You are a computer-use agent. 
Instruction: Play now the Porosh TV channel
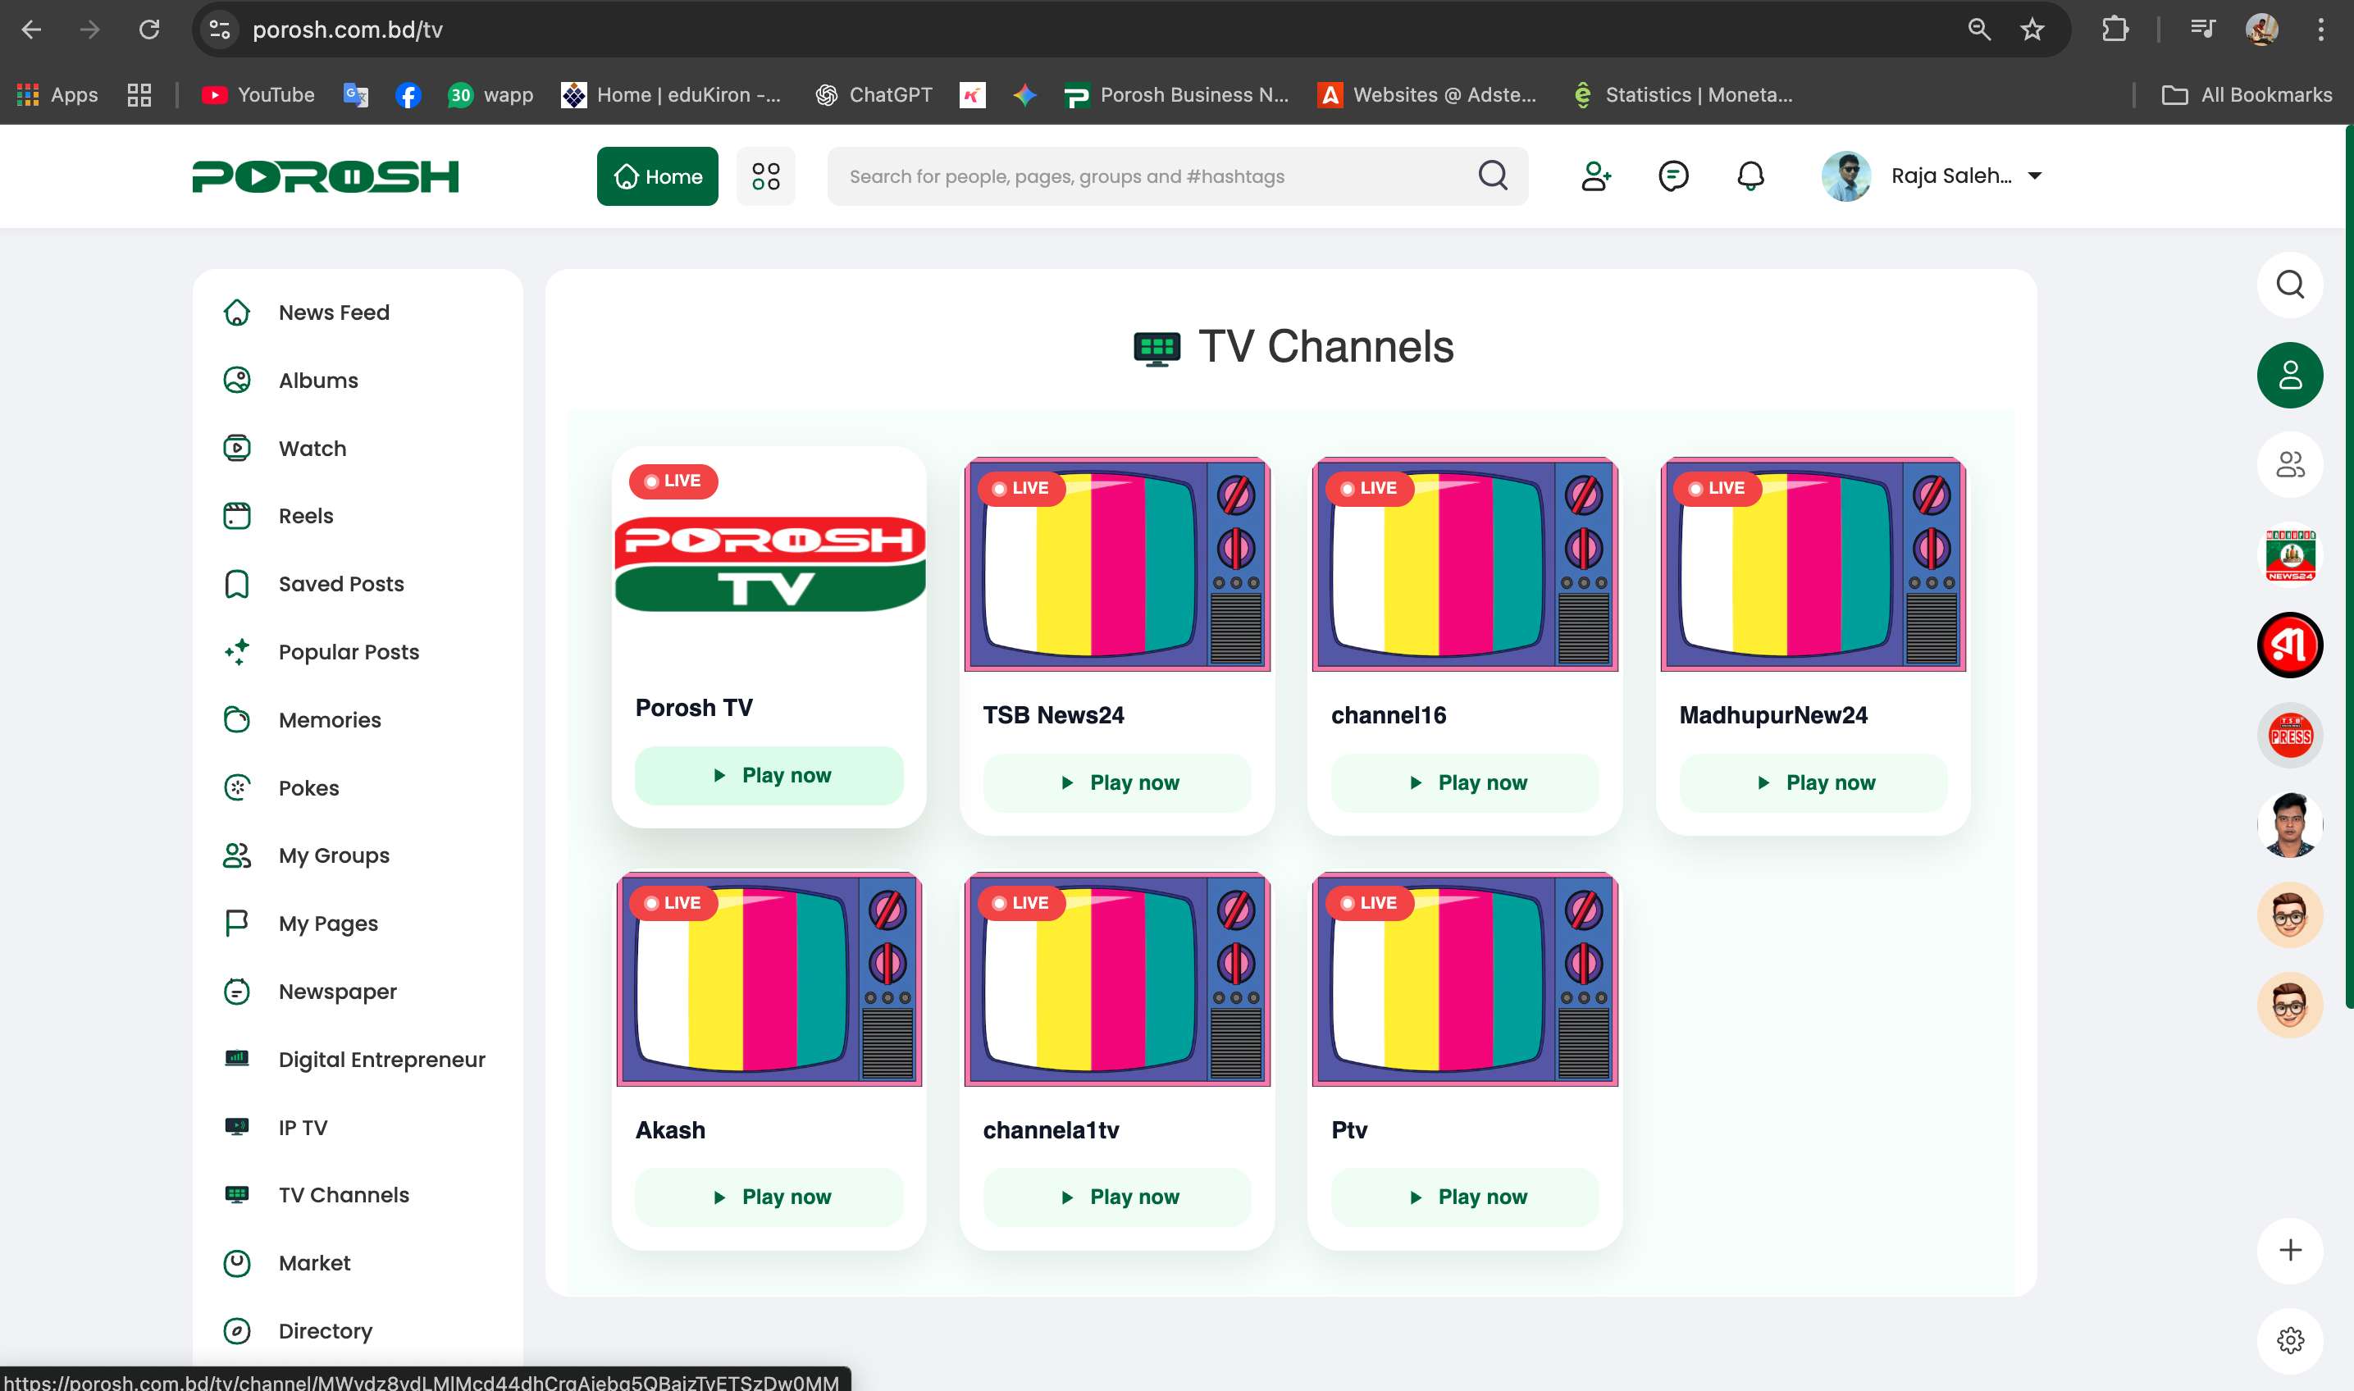[x=769, y=775]
